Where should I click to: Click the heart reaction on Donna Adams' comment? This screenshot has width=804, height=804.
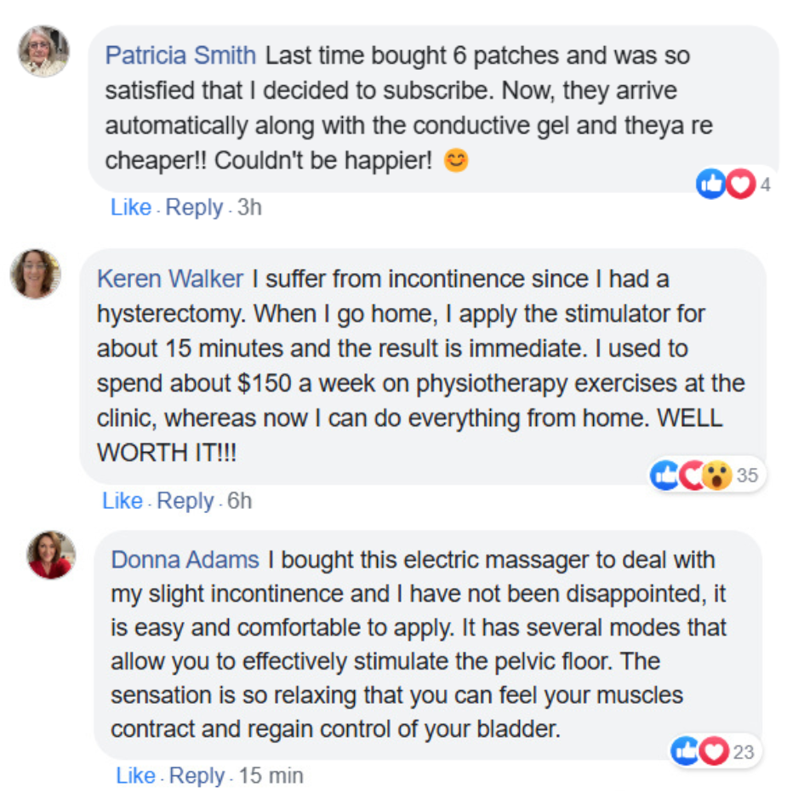point(713,750)
